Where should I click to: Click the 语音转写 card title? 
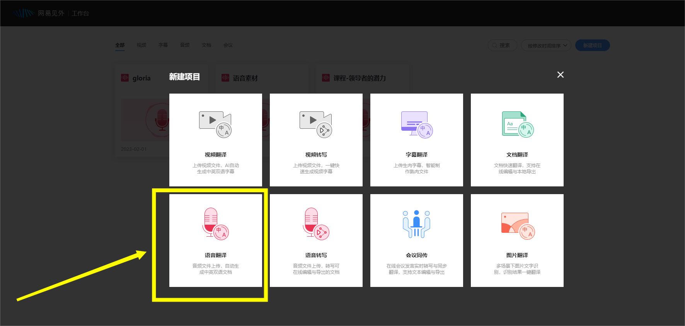coord(316,255)
